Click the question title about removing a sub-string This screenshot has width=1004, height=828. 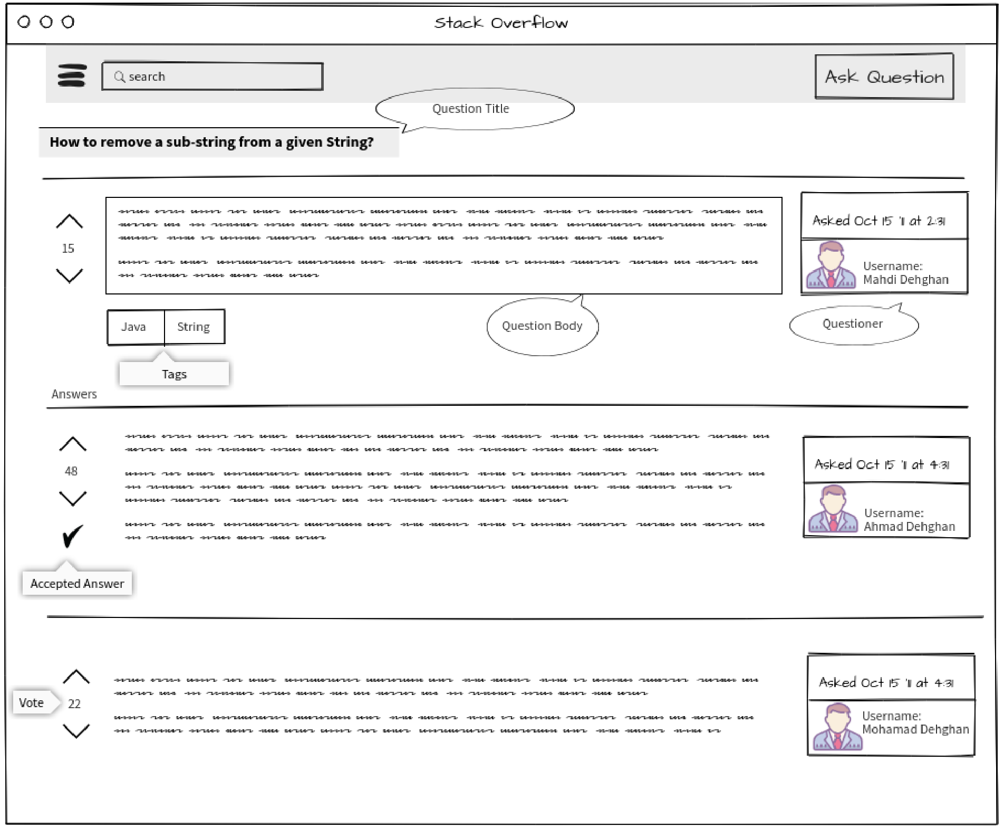coord(211,142)
